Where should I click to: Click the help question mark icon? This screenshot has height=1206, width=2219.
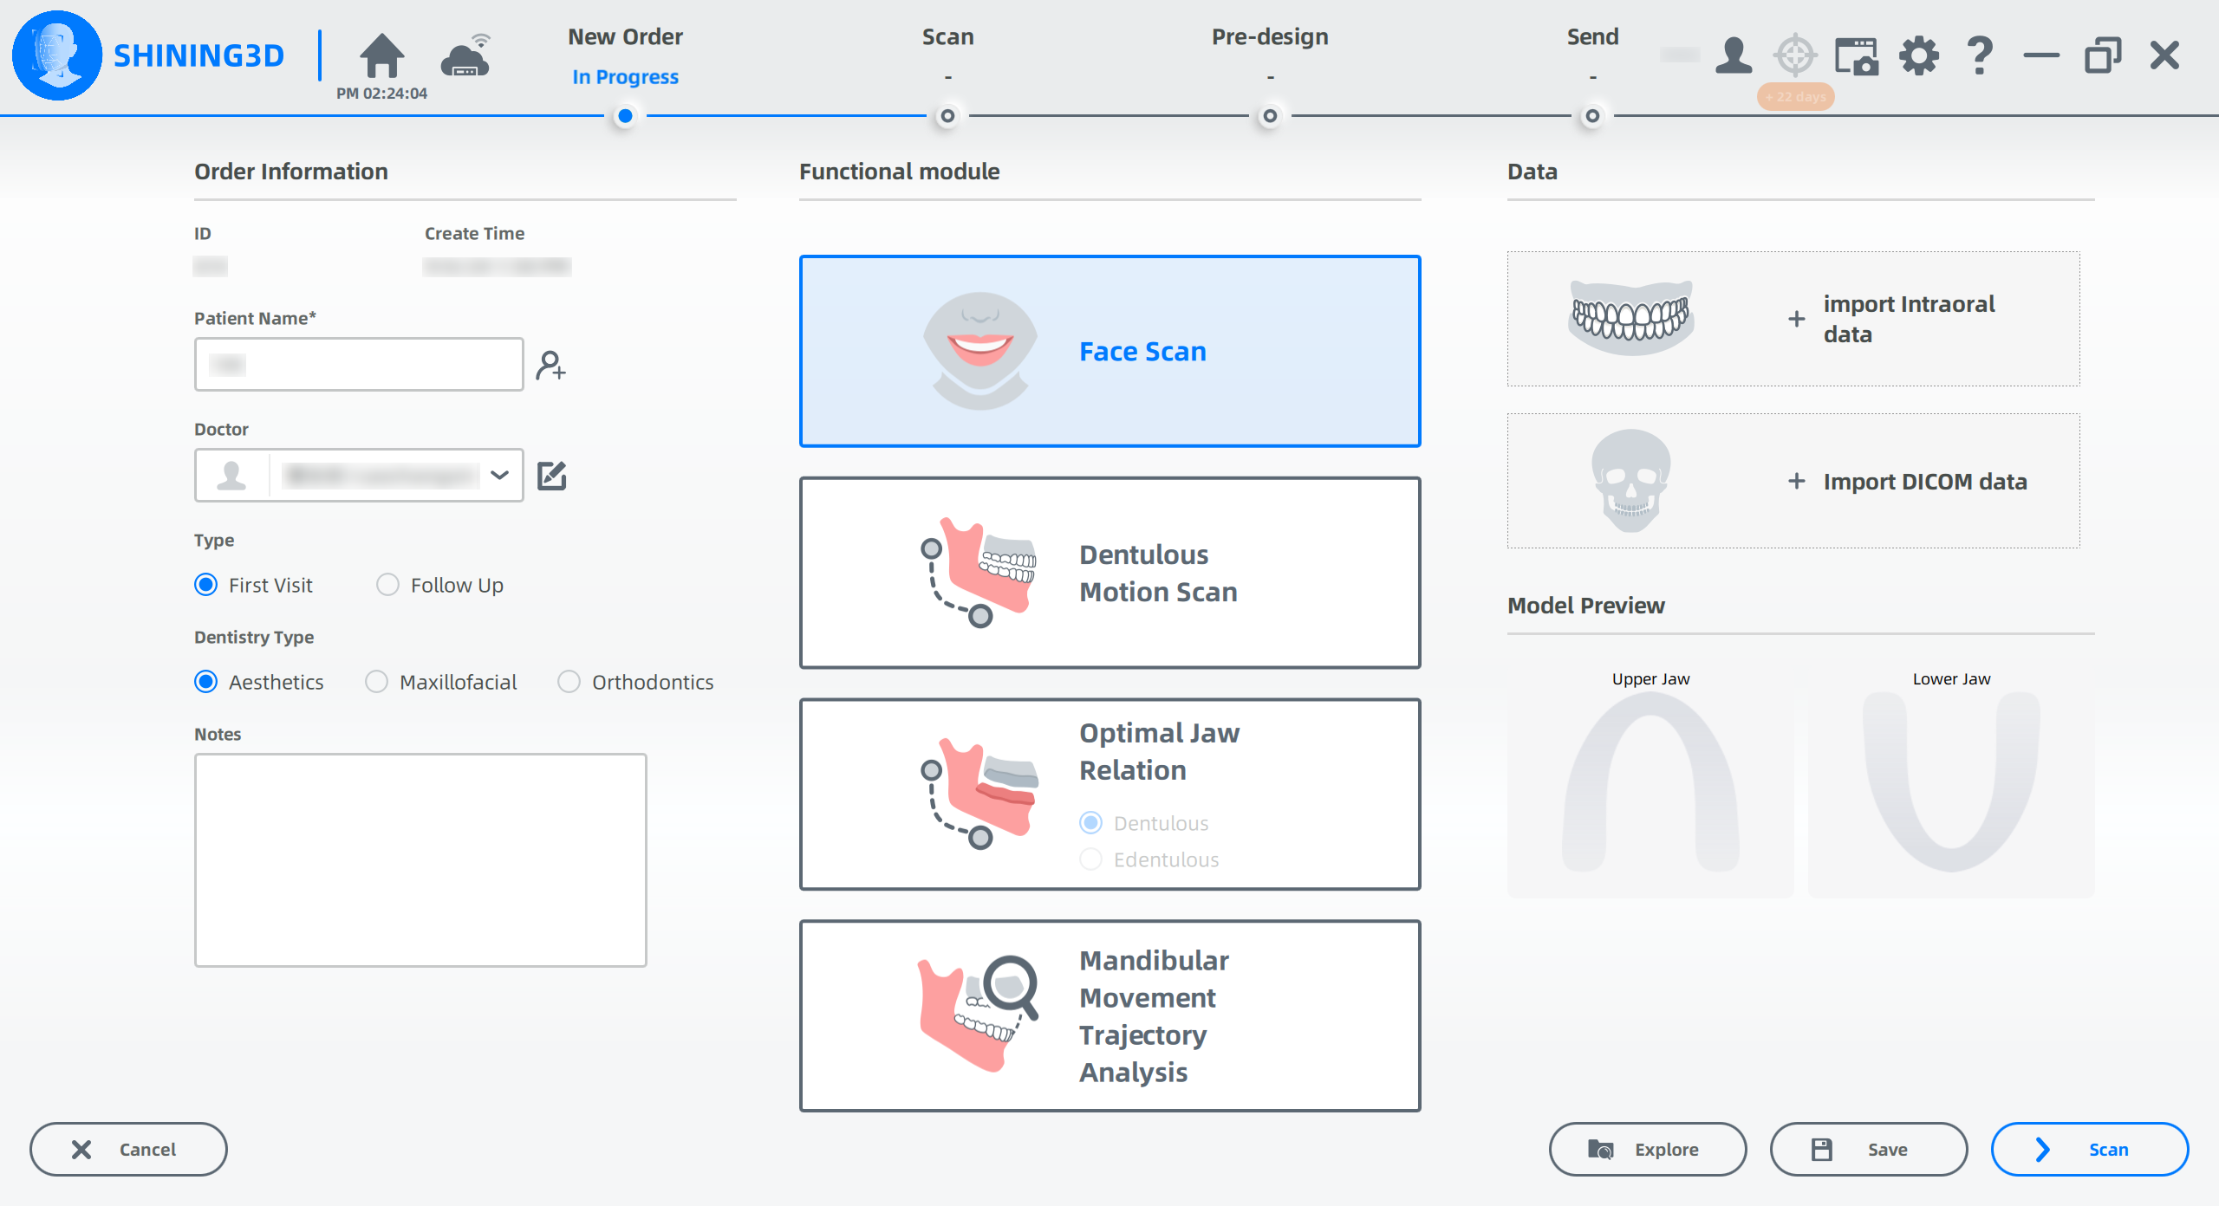(x=1980, y=56)
